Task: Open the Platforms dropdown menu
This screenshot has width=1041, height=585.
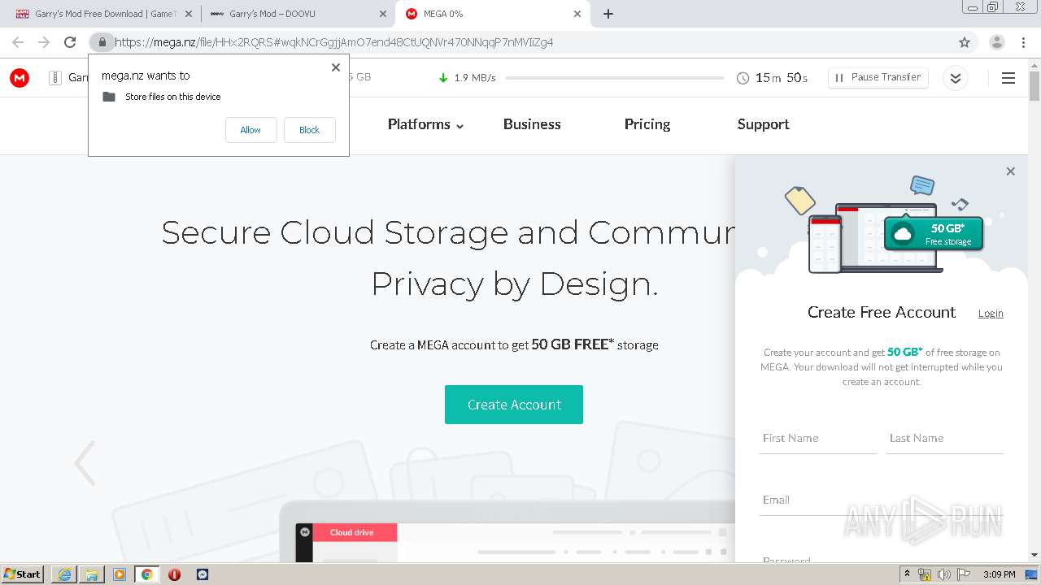Action: pyautogui.click(x=425, y=124)
